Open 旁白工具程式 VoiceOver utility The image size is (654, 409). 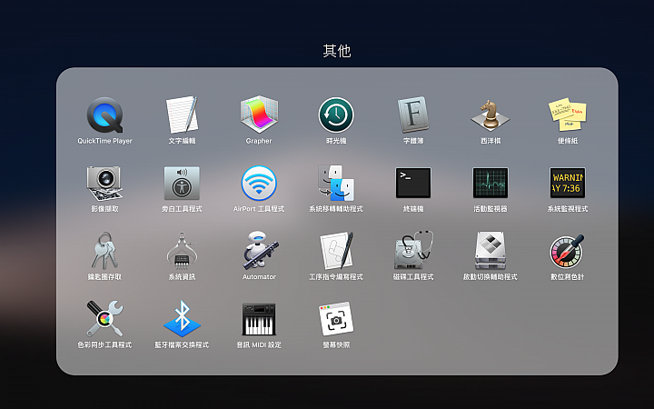coord(182,184)
